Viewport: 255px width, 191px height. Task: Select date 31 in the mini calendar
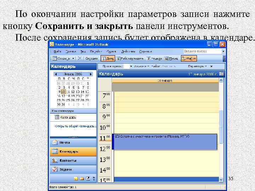coord(63,104)
